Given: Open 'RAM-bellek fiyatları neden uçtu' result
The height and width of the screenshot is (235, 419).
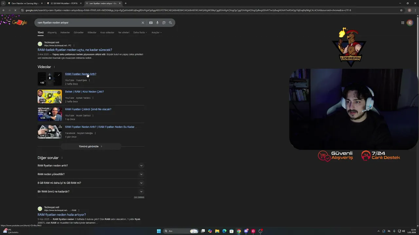Looking at the screenshot, I should 75,50.
